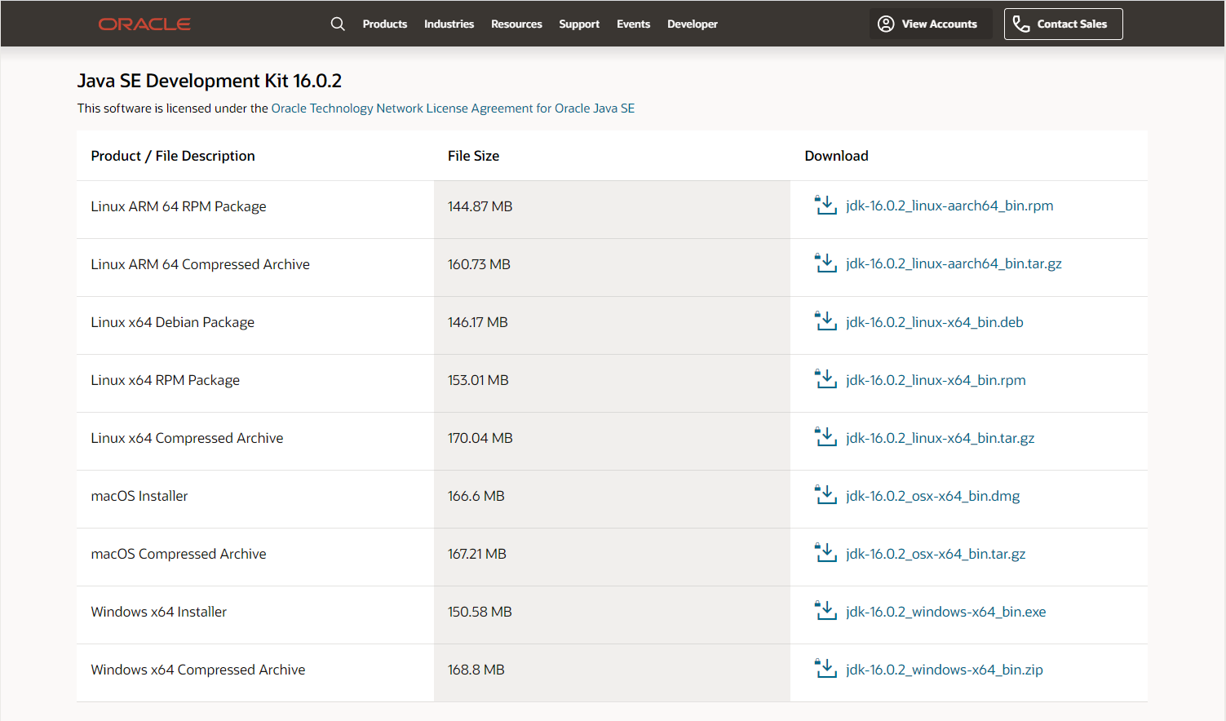
Task: Open the Industries menu
Action: pyautogui.click(x=449, y=24)
